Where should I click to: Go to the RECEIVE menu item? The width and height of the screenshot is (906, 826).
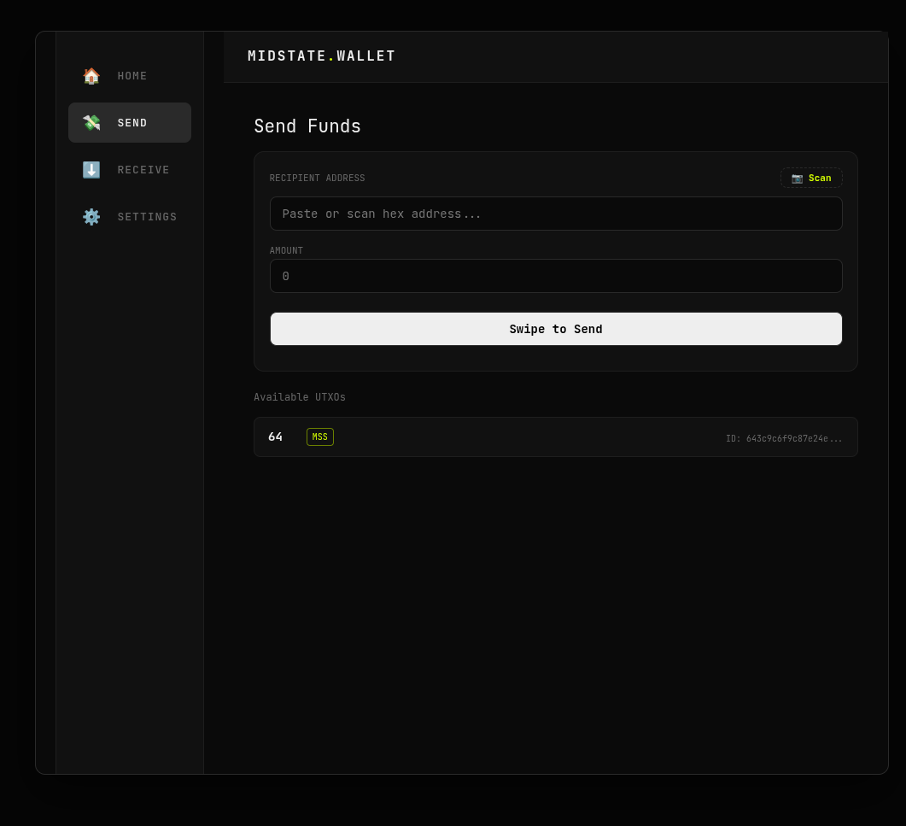pos(130,169)
